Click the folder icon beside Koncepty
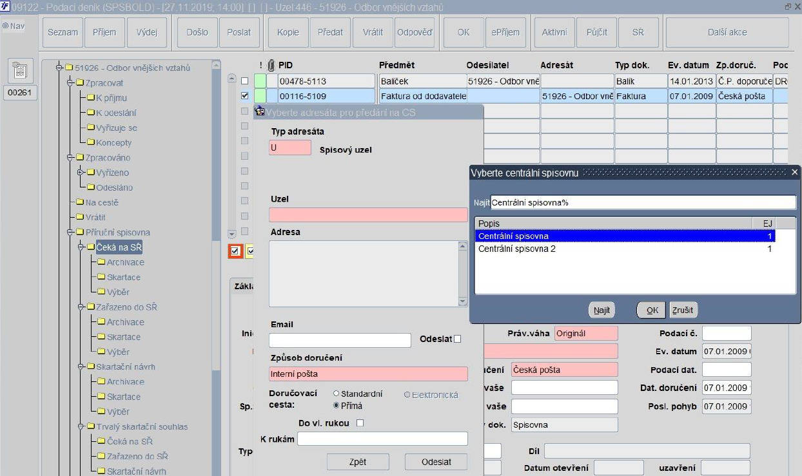This screenshot has width=802, height=476. point(91,142)
